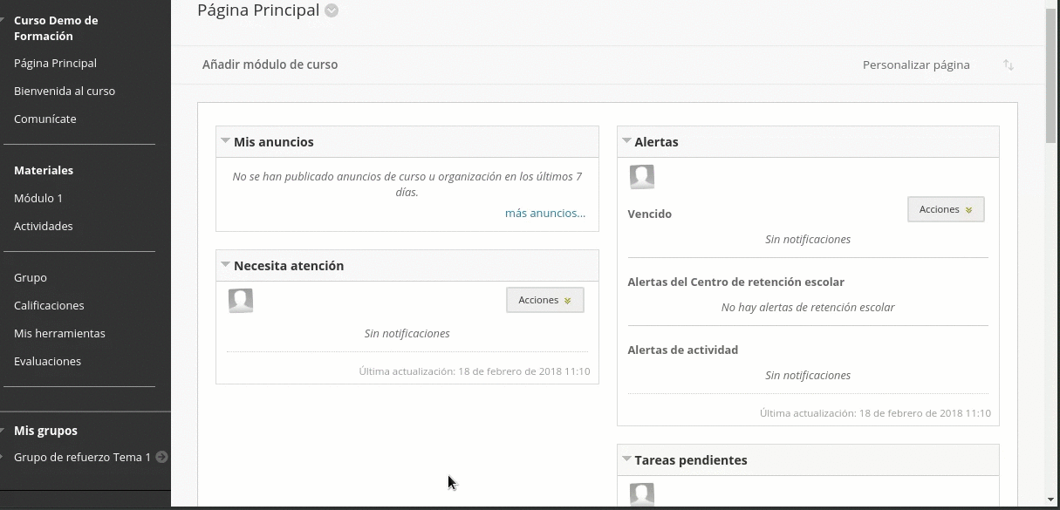Collapse the Alertas module
Image resolution: width=1060 pixels, height=510 pixels.
click(626, 141)
